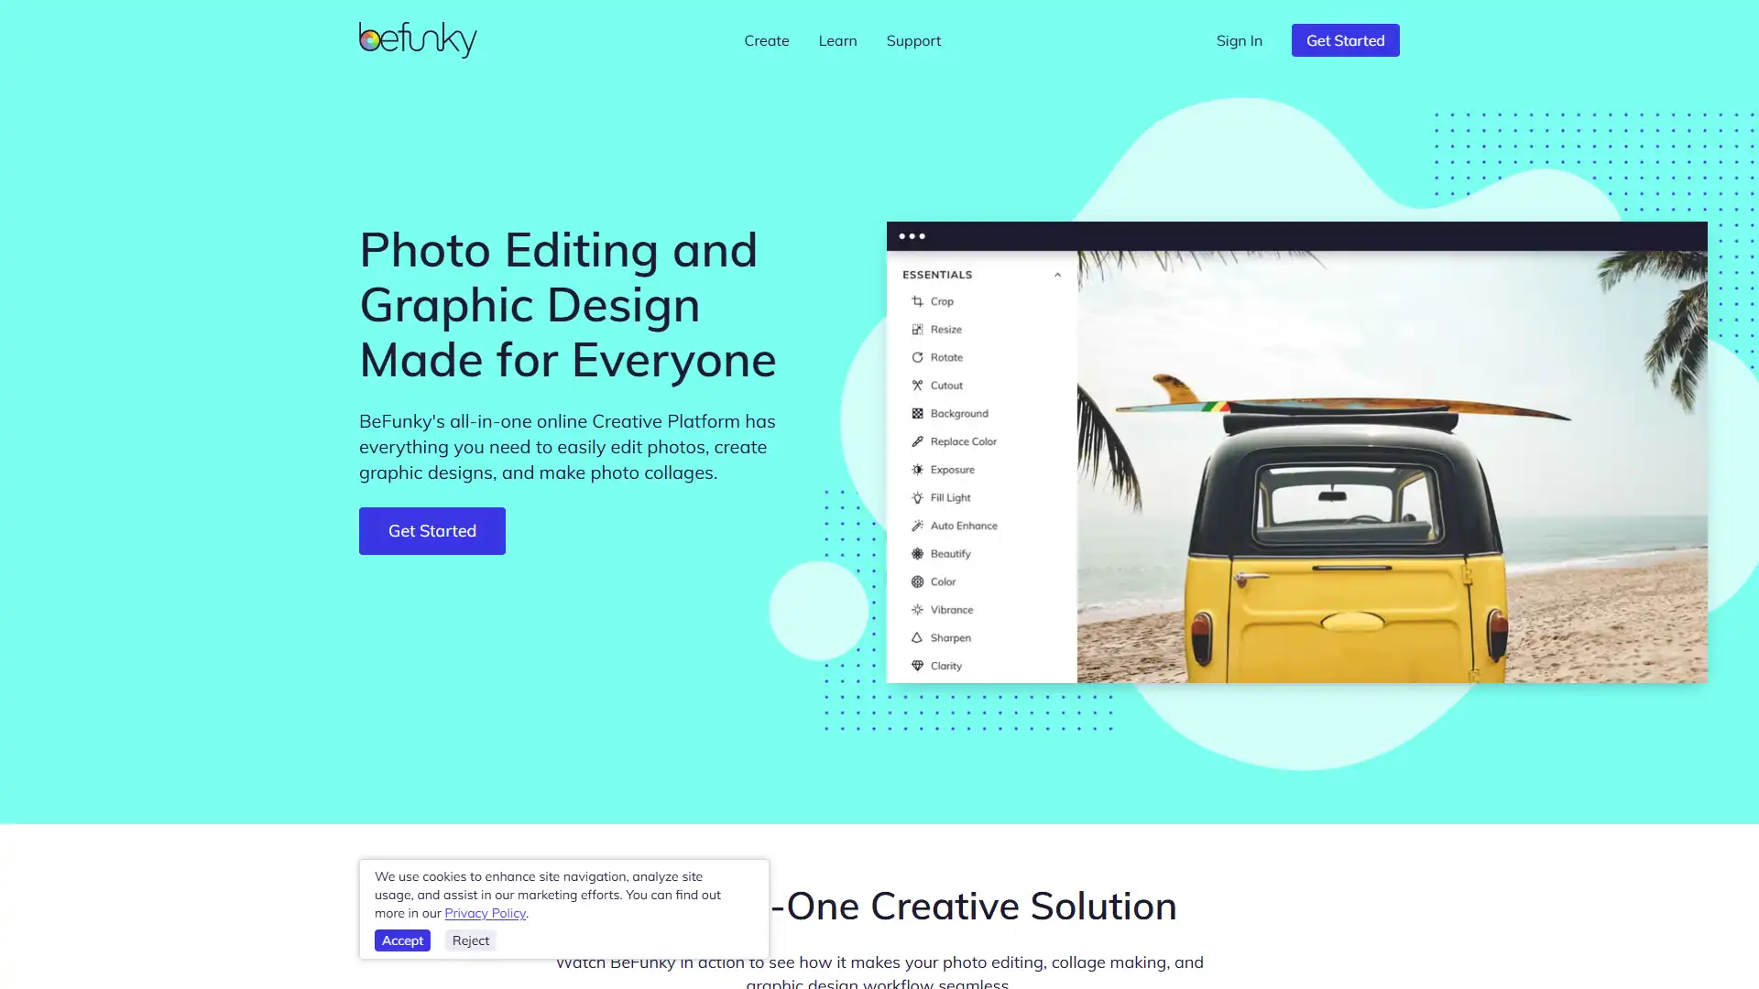Click the Create navigation menu item
Screen dimensions: 1759x989
point(766,40)
